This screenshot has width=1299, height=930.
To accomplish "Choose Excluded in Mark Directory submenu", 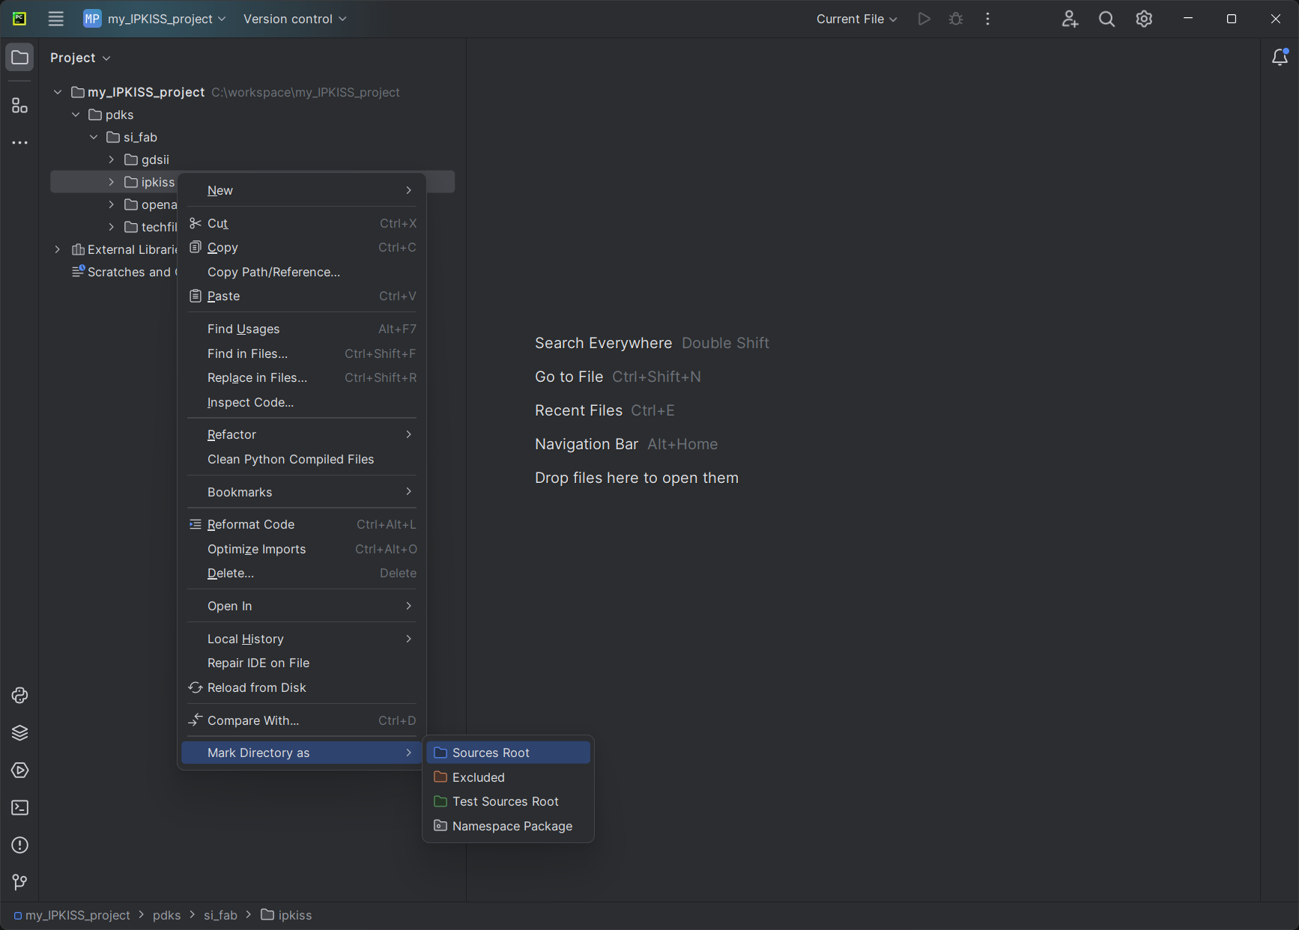I will (x=478, y=777).
